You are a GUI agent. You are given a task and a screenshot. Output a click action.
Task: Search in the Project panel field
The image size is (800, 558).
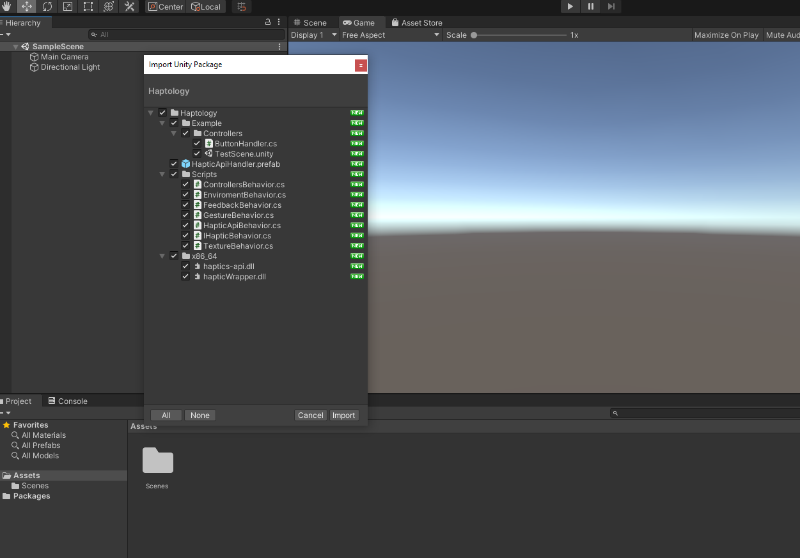click(x=705, y=413)
